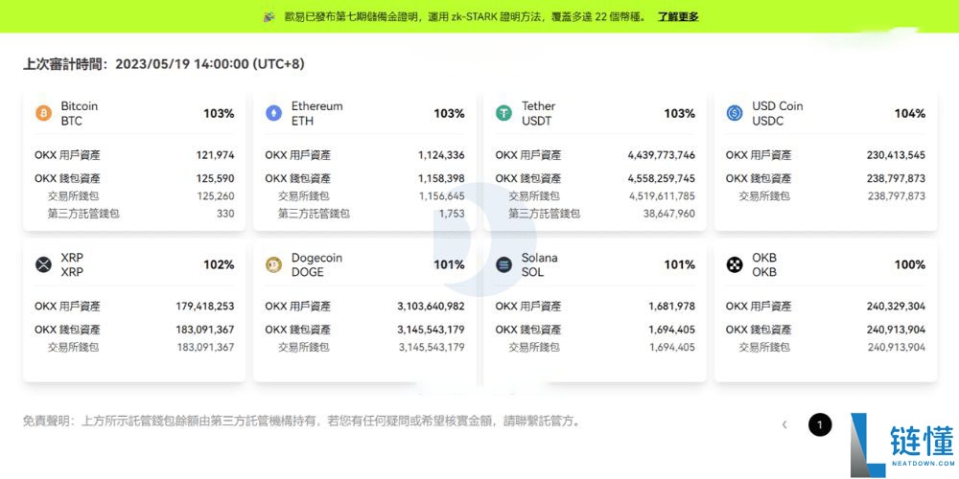
Task: Open the 了解更多 link in the banner
Action: (678, 16)
